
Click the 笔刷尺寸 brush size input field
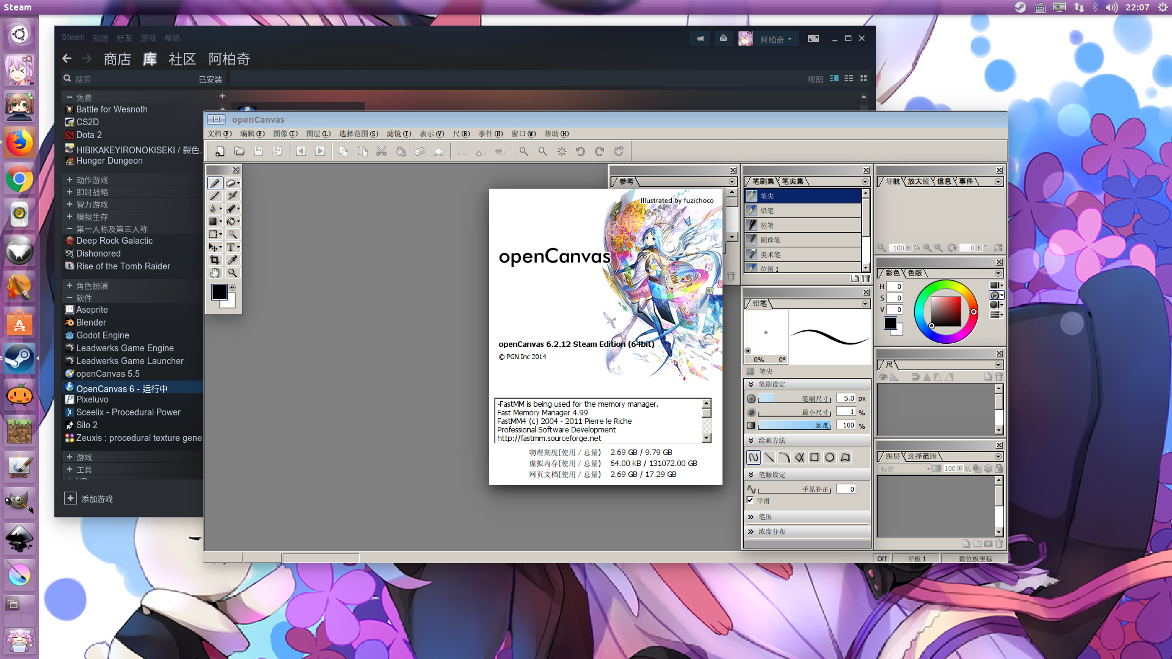click(846, 398)
